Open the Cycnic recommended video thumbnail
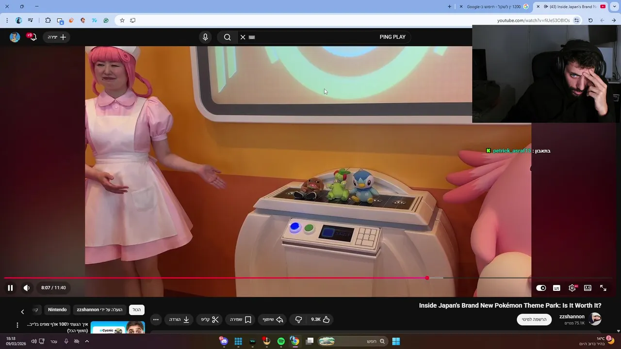The height and width of the screenshot is (349, 621). click(118, 328)
